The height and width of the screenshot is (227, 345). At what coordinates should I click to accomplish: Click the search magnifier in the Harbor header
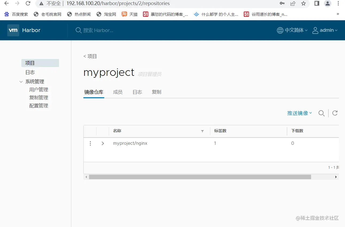[x=78, y=30]
